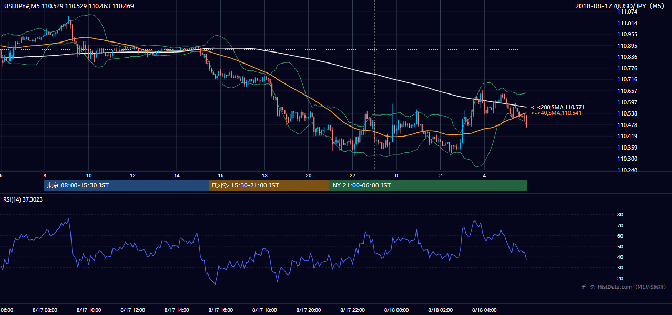Screen dimensions: 672x315
Task: Select the Tokyo 08:00-15:30 JST session bar
Action: click(126, 185)
